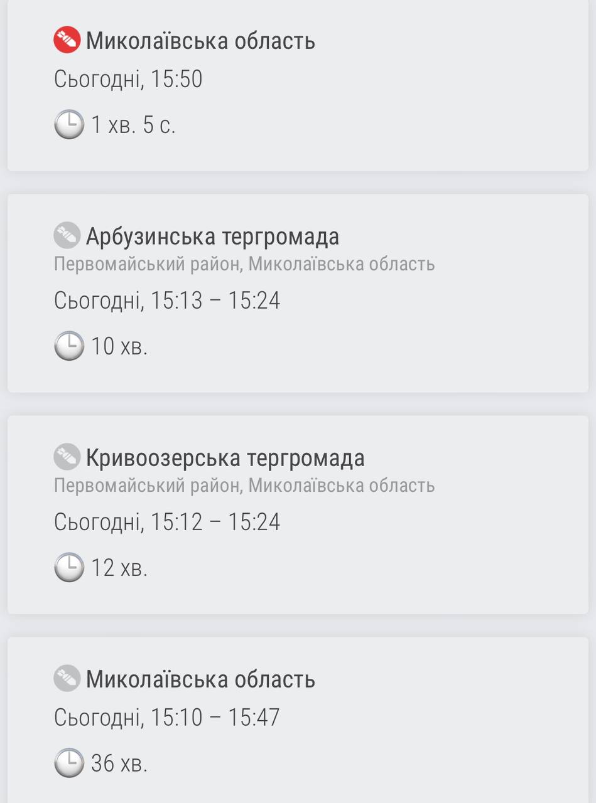Click the gray rocket icon beside Арбузинська тергромада
This screenshot has width=596, height=803.
click(x=67, y=235)
